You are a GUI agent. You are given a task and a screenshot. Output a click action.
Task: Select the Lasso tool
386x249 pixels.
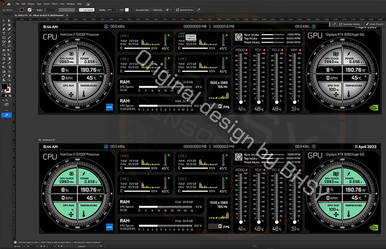9,24
